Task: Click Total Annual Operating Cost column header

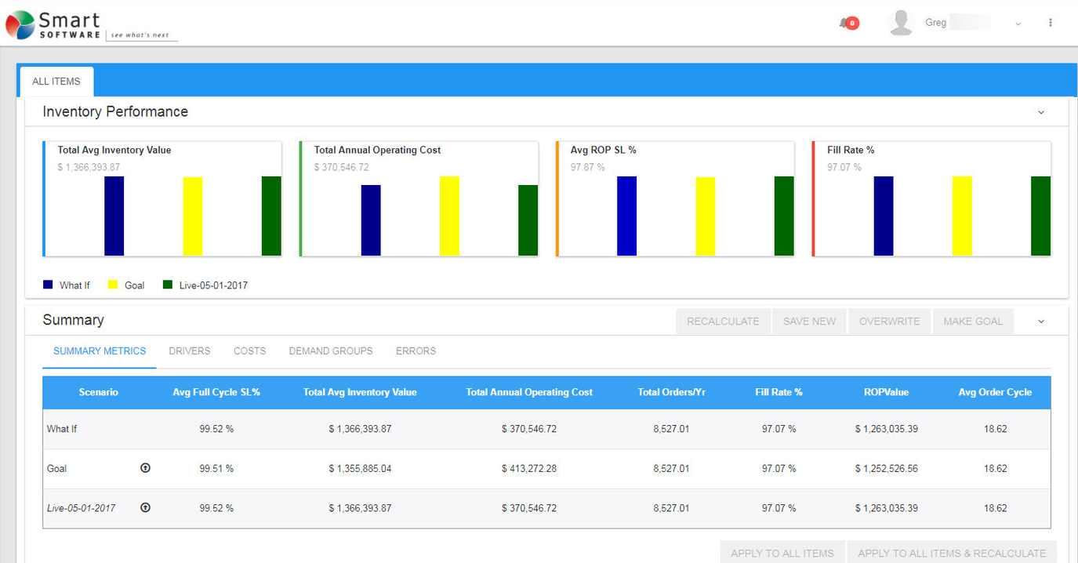Action: pos(529,392)
